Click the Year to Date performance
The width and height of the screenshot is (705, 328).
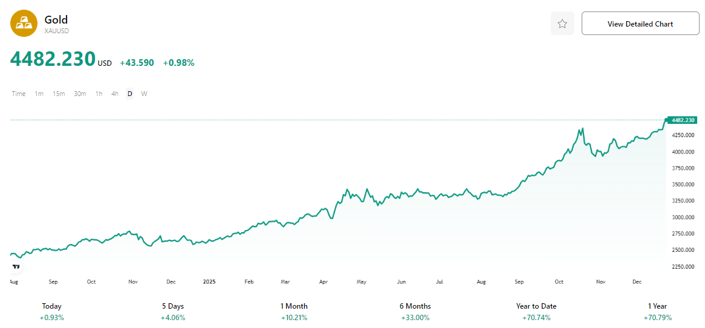536,312
